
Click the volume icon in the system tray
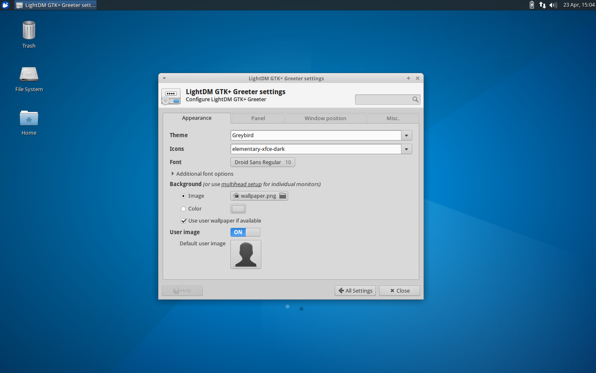[x=553, y=5]
